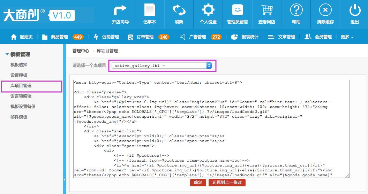This screenshot has width=368, height=194.
Task: Select 设置模板 in the sidebar
Action: [19, 75]
